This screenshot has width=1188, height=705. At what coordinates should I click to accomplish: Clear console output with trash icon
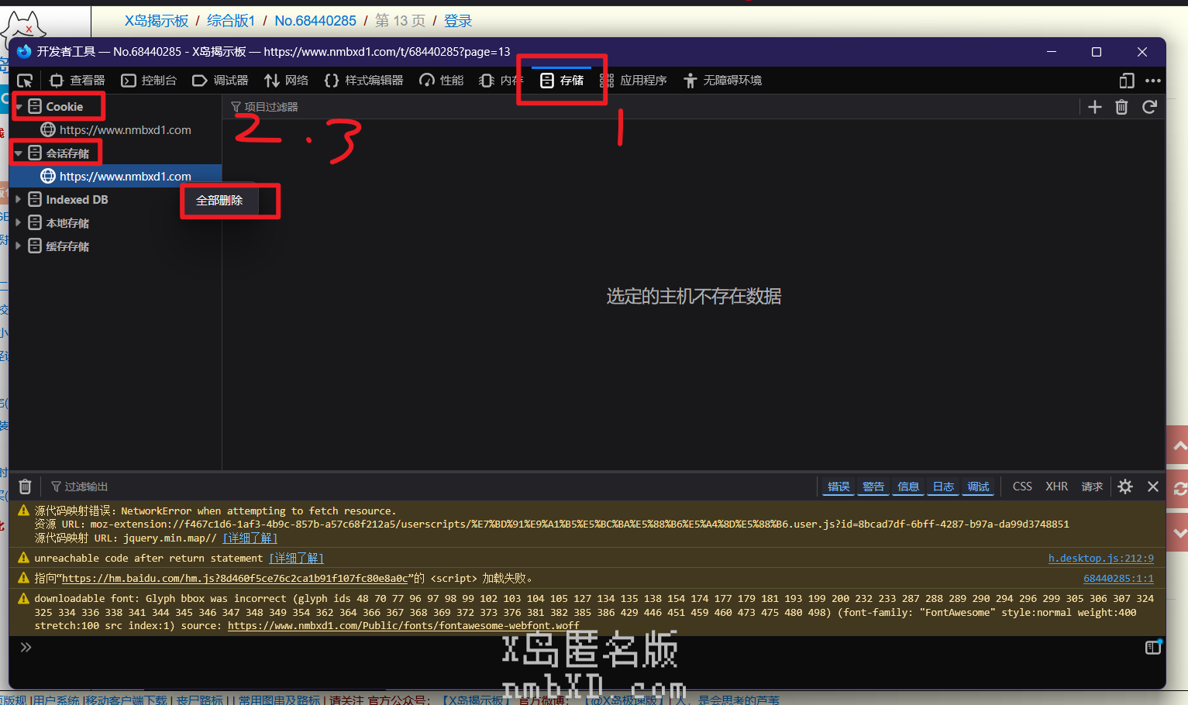tap(25, 487)
